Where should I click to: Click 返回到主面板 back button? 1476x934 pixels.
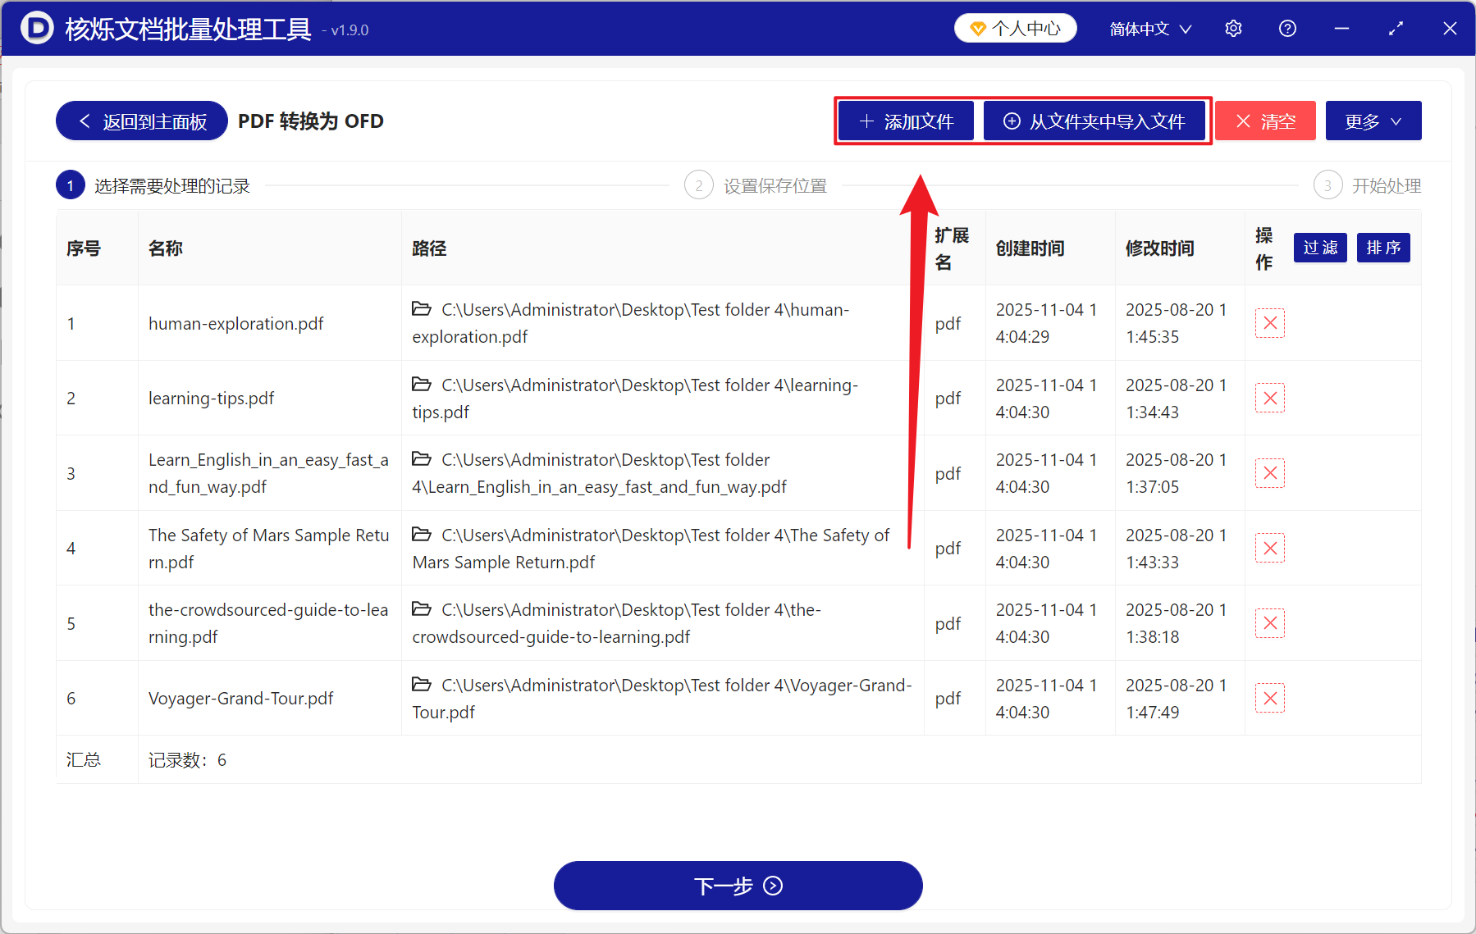click(140, 121)
